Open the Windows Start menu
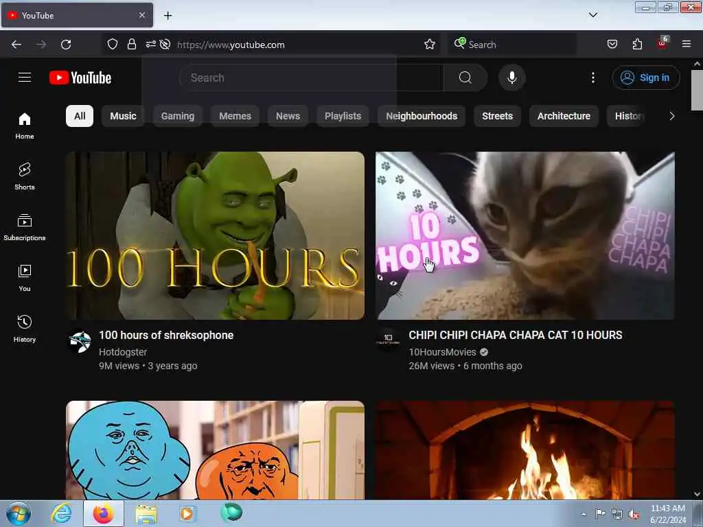 (19, 513)
